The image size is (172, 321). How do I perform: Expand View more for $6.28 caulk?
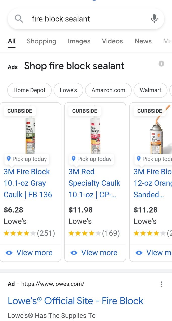[x=30, y=253]
